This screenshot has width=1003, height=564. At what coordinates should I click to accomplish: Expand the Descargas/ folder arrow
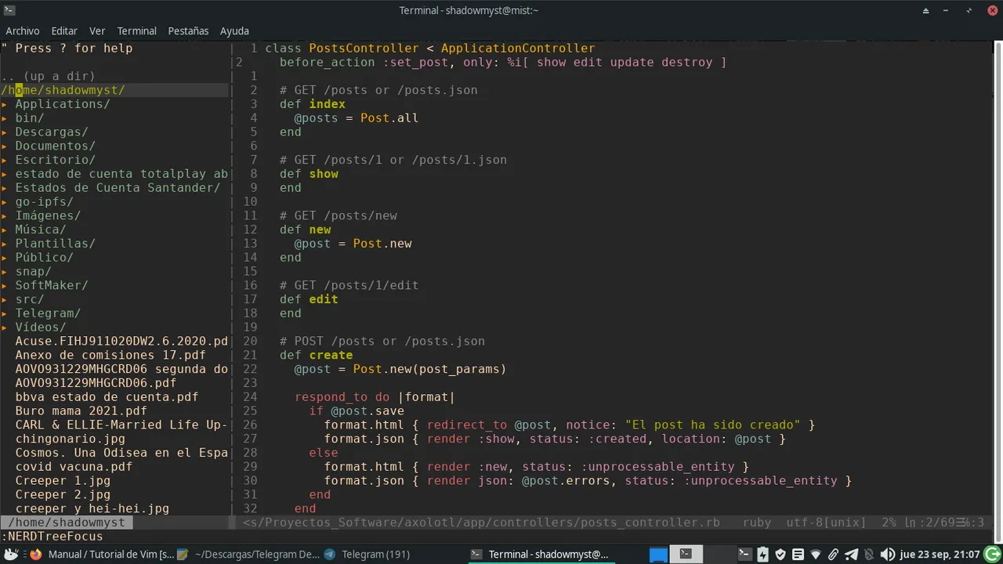[x=4, y=132]
